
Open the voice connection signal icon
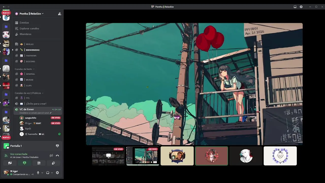tap(6, 156)
